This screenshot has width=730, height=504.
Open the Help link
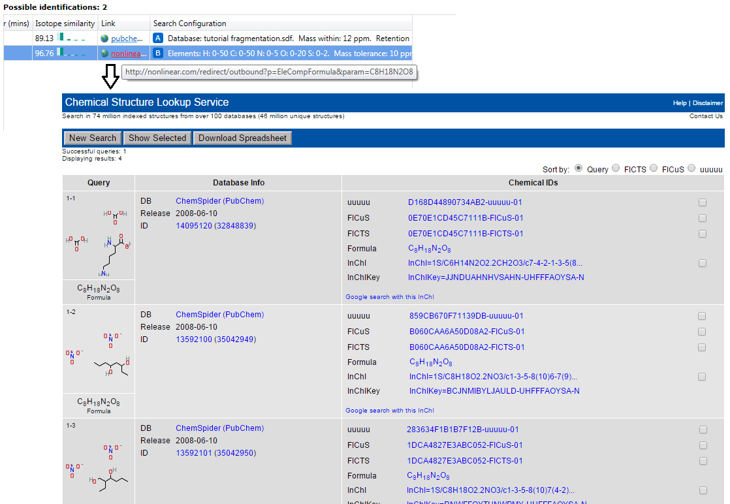(x=680, y=103)
